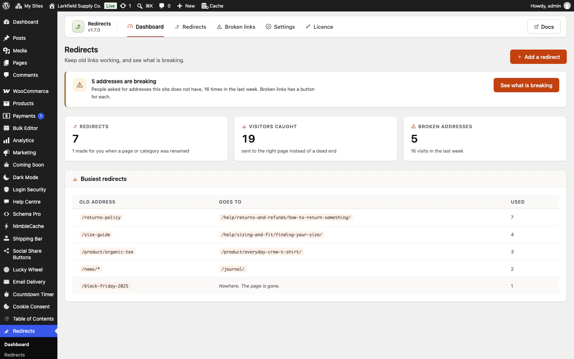
Task: Click the /product/organic-tee address
Action: (x=108, y=252)
